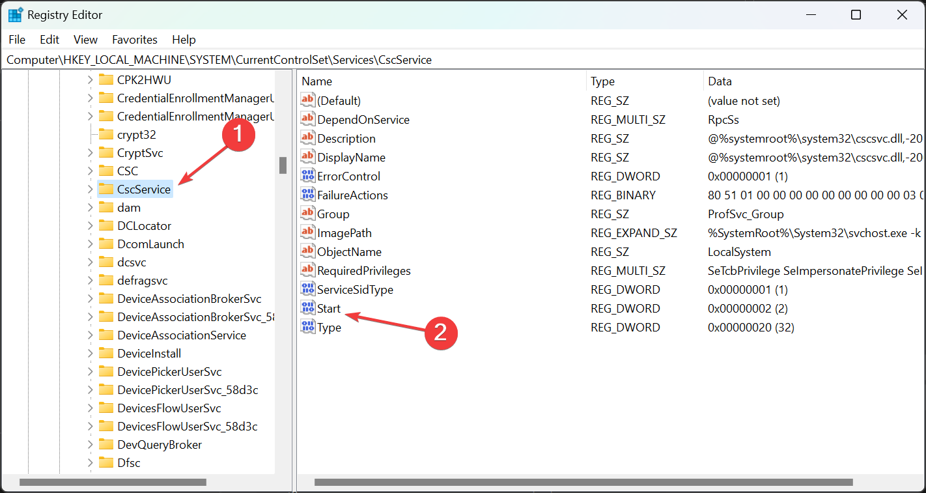Click the Group string value icon
Viewport: 926px width, 493px height.
[307, 214]
